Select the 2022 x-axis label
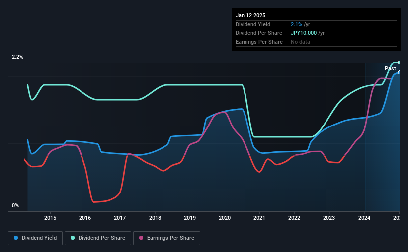Screen dimensions: 408x252 294,218
